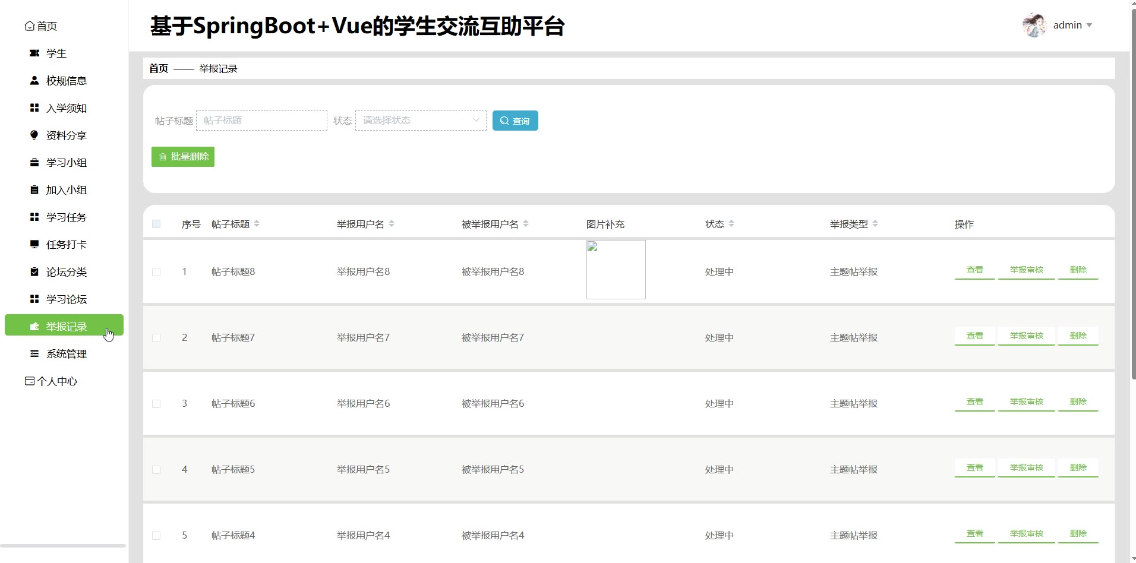The width and height of the screenshot is (1136, 563).
Task: Delete the 帖子标题5 report row
Action: point(1078,468)
